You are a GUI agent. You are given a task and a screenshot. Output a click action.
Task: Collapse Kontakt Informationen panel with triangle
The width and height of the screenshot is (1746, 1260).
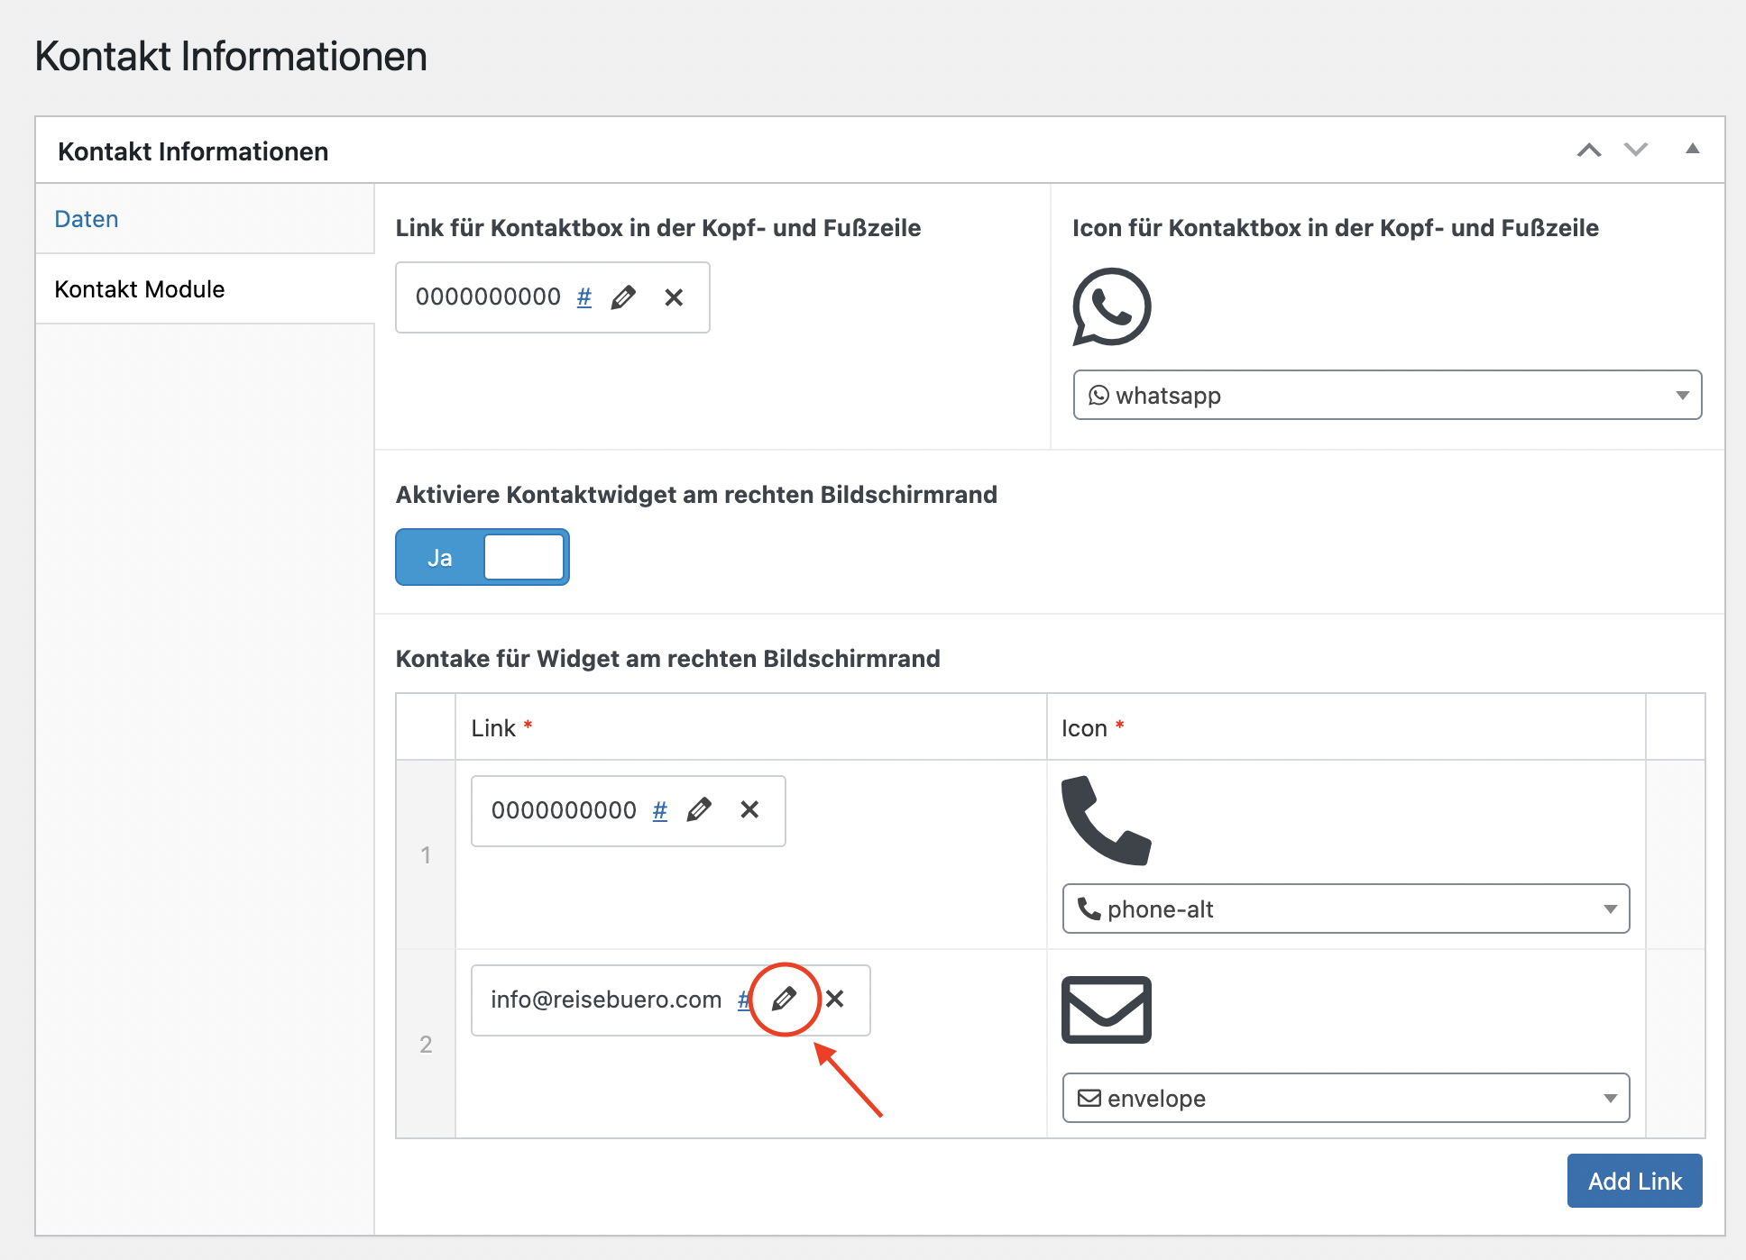(x=1693, y=150)
